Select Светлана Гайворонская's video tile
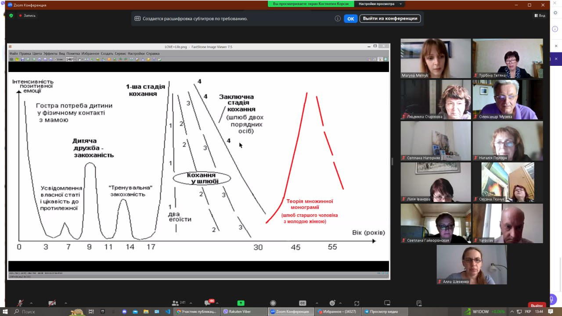562x316 pixels. 436,223
